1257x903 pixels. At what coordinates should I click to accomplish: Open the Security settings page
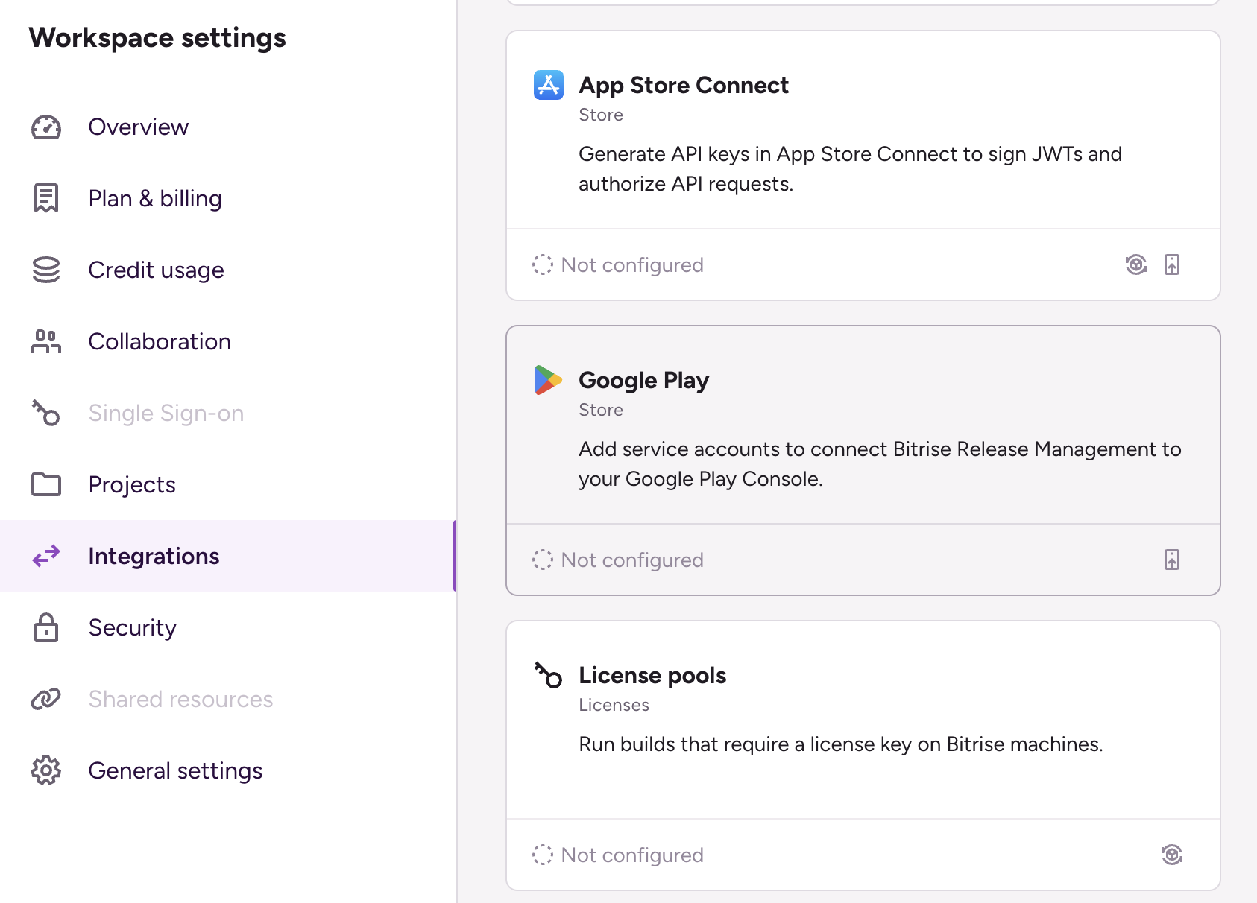coord(132,627)
